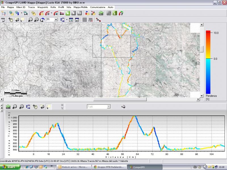The image size is (227, 170).
Task: Open the Mappa Mobile menu
Action: coord(81,7)
